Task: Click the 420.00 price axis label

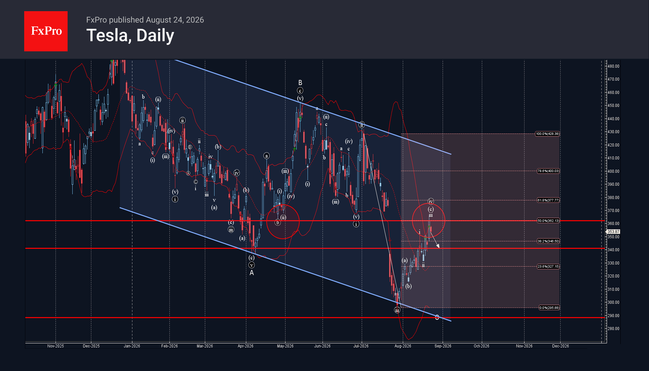Action: click(613, 145)
